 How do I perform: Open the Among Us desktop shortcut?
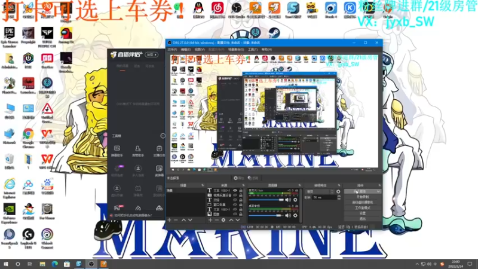(66, 35)
